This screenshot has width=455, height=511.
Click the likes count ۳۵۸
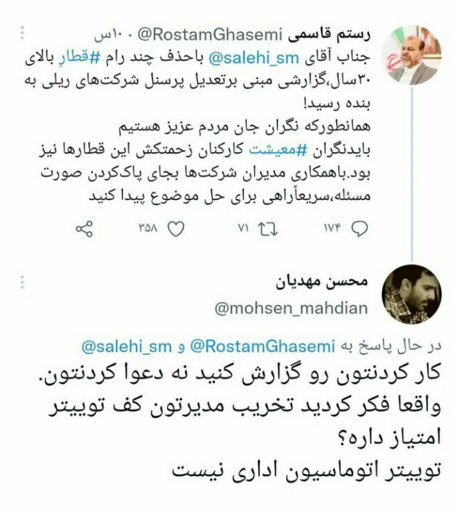(x=148, y=229)
